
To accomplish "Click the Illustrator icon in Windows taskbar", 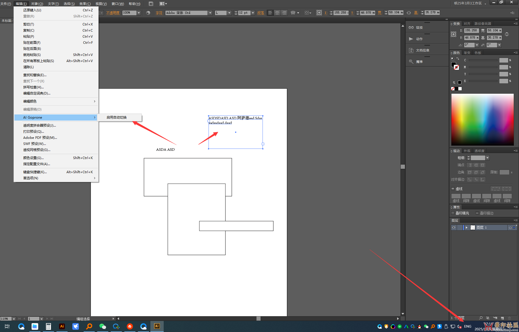I will [x=157, y=326].
